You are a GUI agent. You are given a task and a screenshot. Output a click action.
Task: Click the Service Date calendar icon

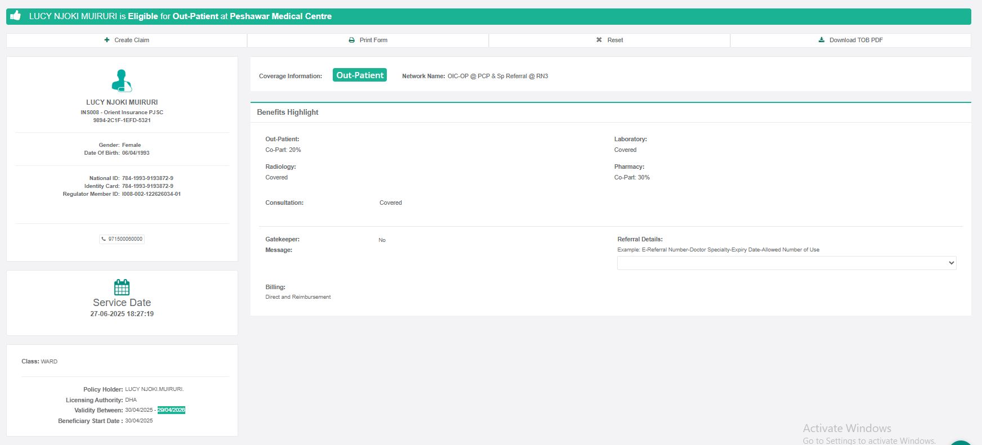tap(122, 287)
